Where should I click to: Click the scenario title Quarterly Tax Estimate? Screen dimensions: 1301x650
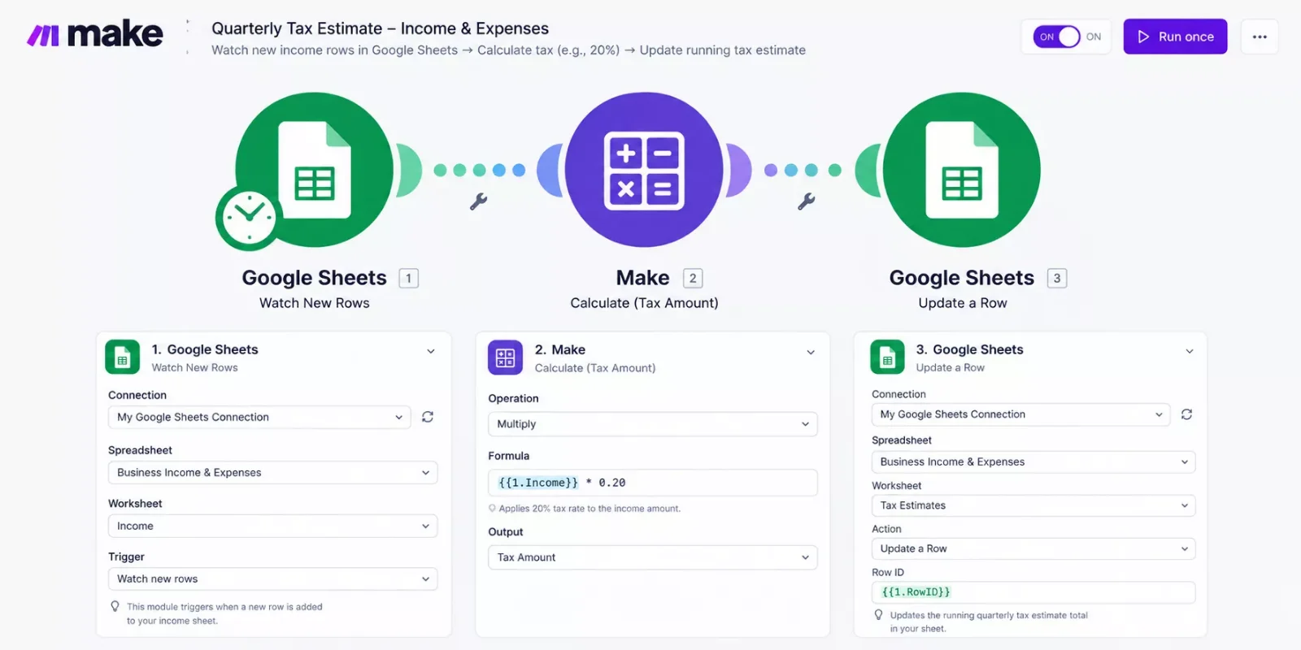(x=380, y=28)
